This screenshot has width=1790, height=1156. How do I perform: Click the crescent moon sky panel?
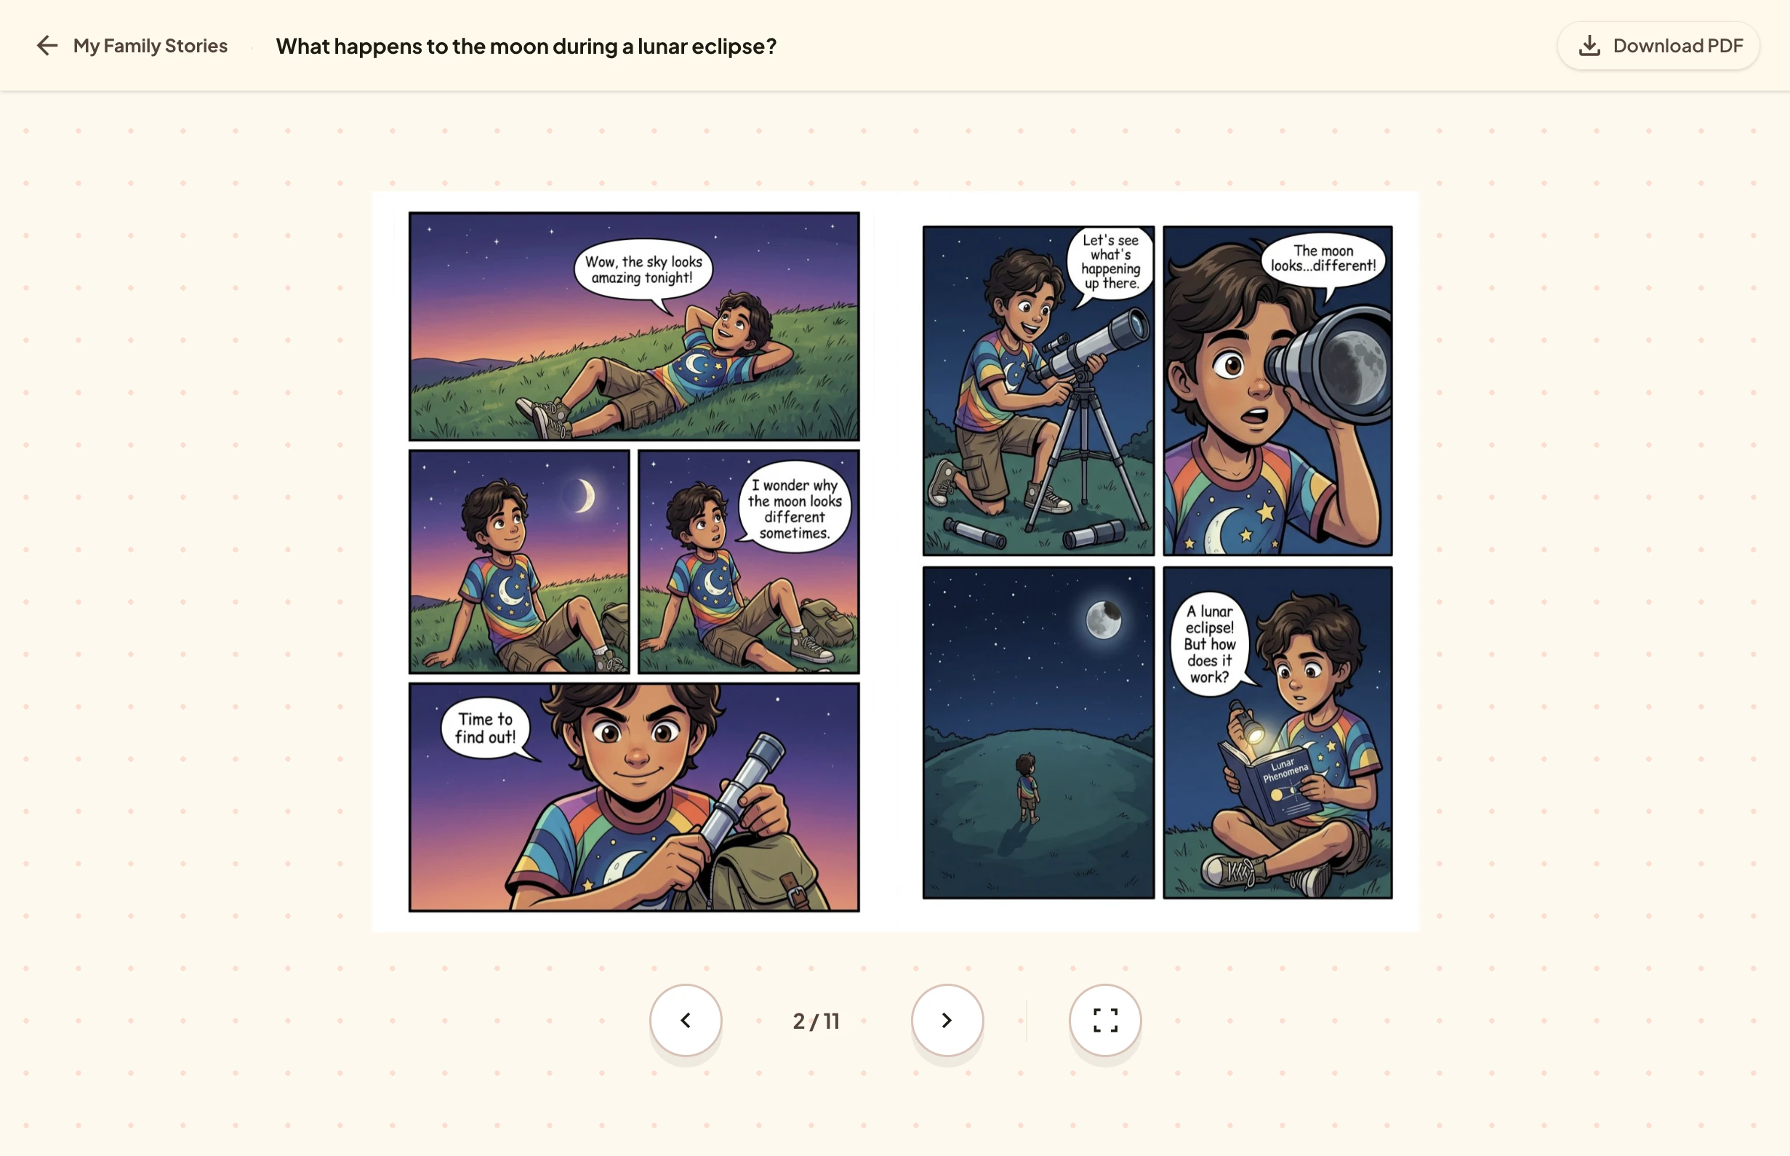pos(519,561)
